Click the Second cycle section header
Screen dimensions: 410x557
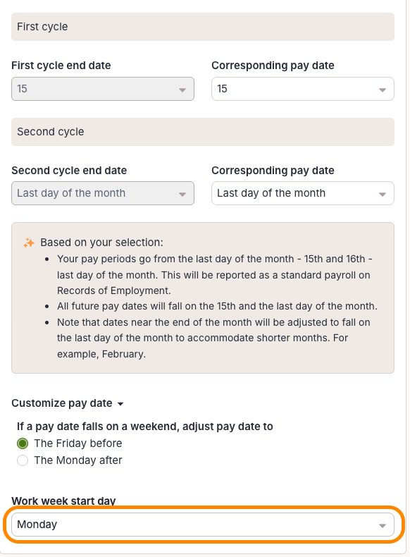click(203, 132)
